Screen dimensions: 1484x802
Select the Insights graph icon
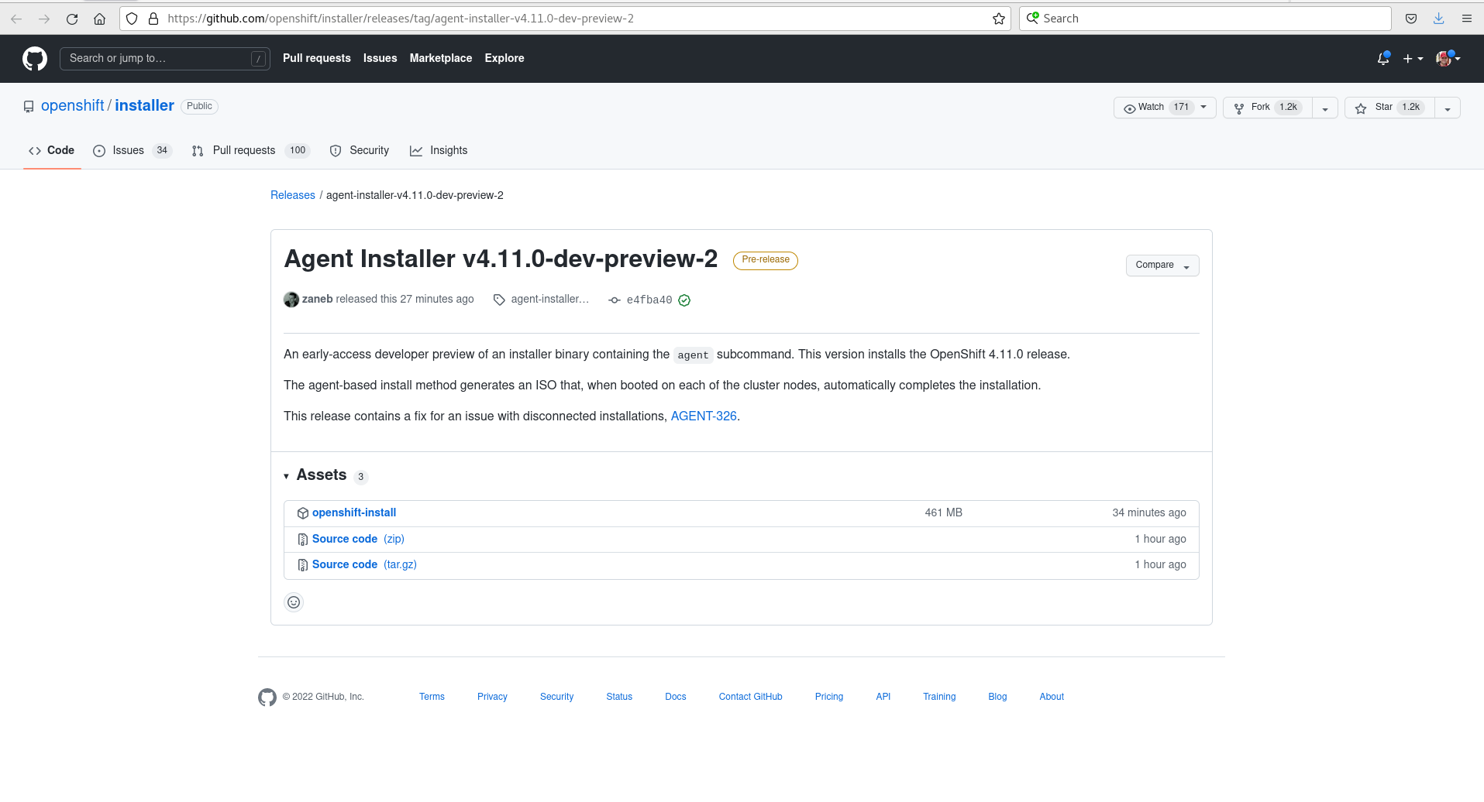tap(417, 150)
